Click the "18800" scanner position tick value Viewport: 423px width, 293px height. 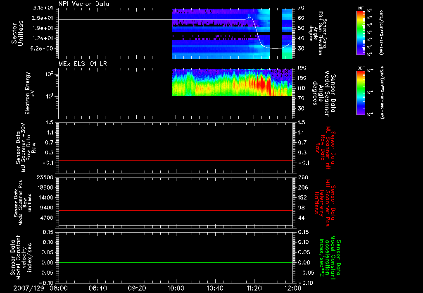click(x=45, y=187)
